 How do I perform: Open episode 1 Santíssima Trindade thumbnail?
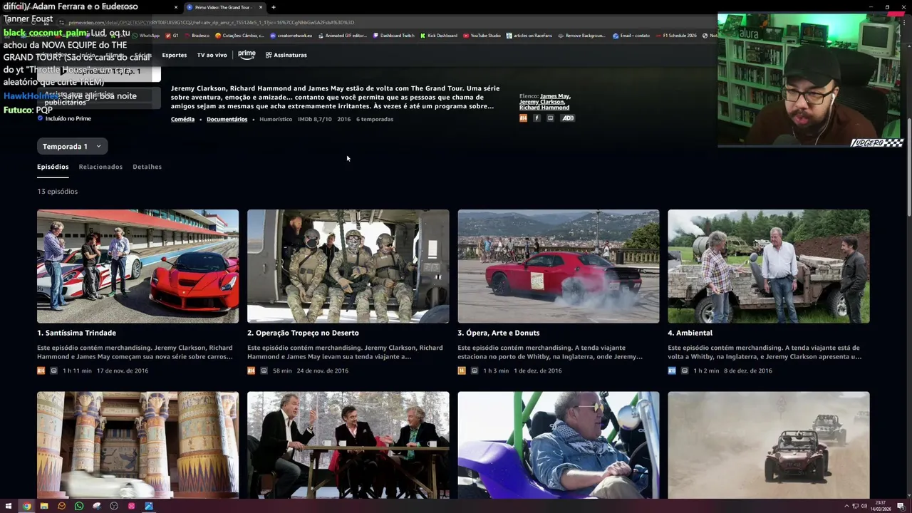pyautogui.click(x=138, y=266)
